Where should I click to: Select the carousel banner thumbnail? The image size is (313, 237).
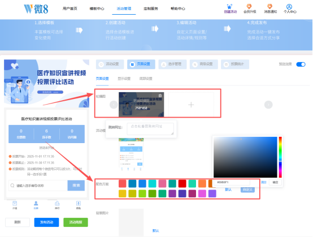tap(141, 105)
